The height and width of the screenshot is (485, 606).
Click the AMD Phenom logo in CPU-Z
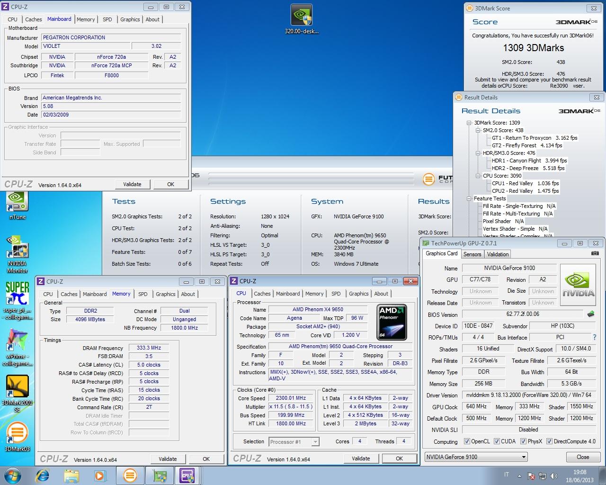pos(392,322)
